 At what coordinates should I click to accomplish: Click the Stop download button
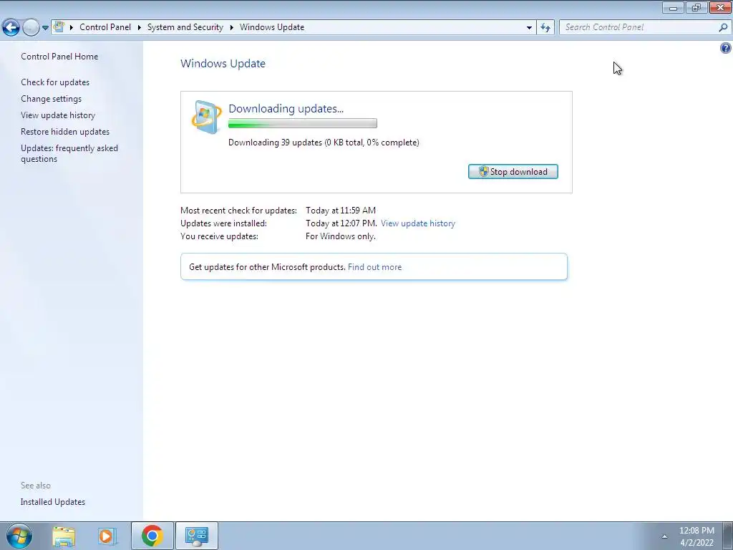[x=513, y=172]
